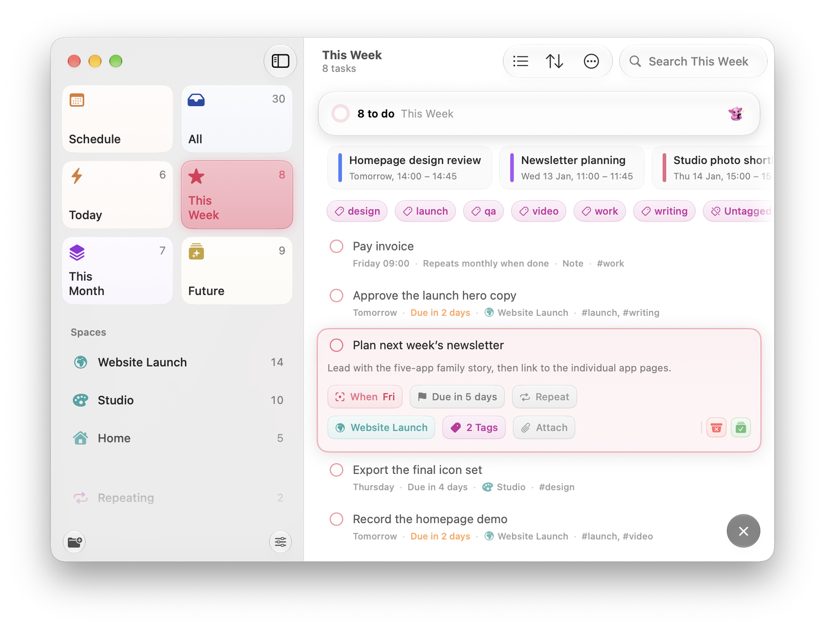This screenshot has width=825, height=638.
Task: Open the Studio space
Action: (178, 400)
